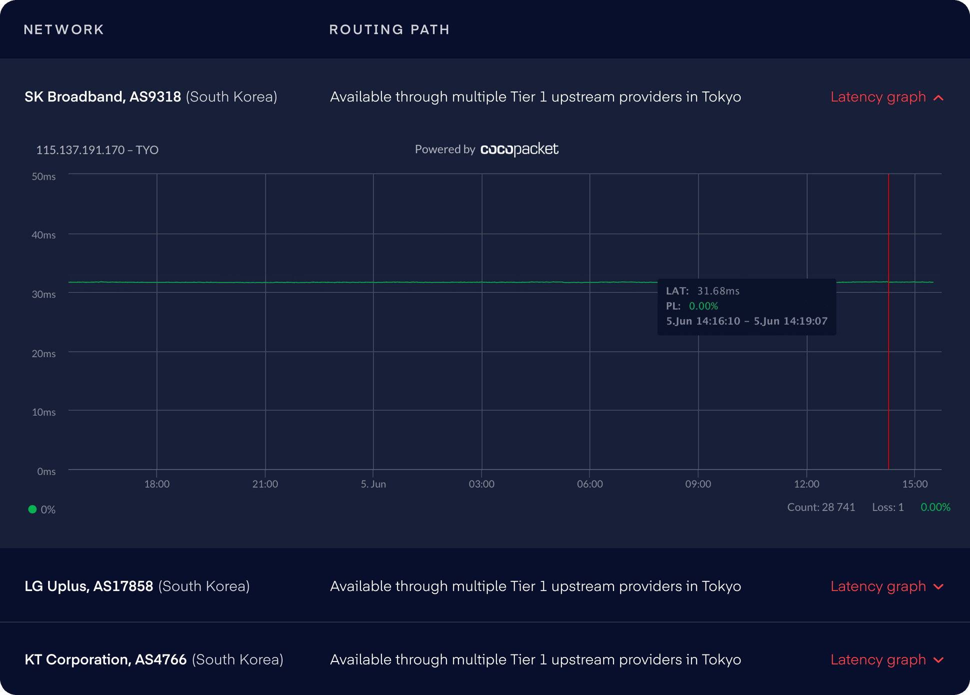Click the 21:00 time axis label
Image resolution: width=970 pixels, height=695 pixels.
click(265, 484)
